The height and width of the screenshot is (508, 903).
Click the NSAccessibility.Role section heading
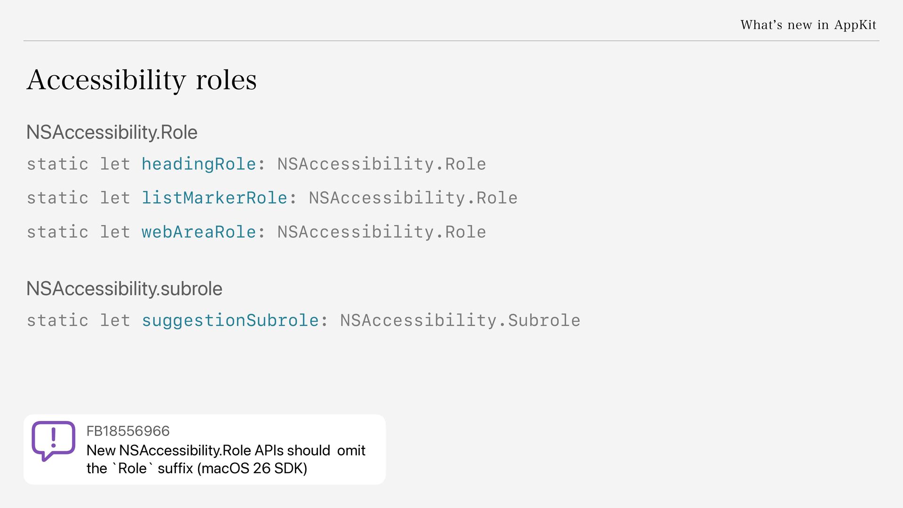pyautogui.click(x=112, y=132)
